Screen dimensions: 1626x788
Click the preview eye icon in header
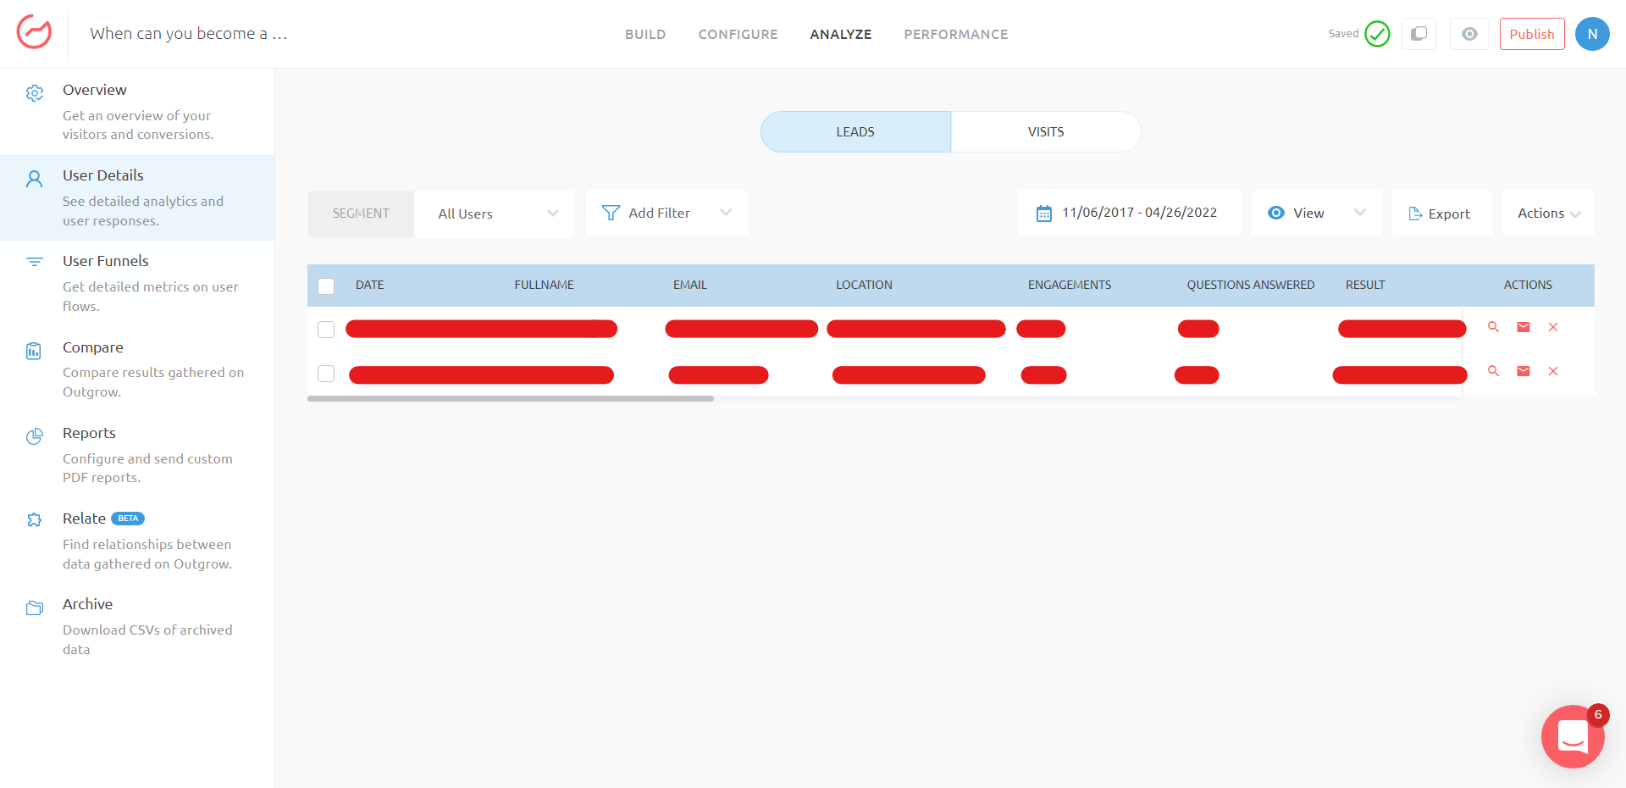[1469, 34]
